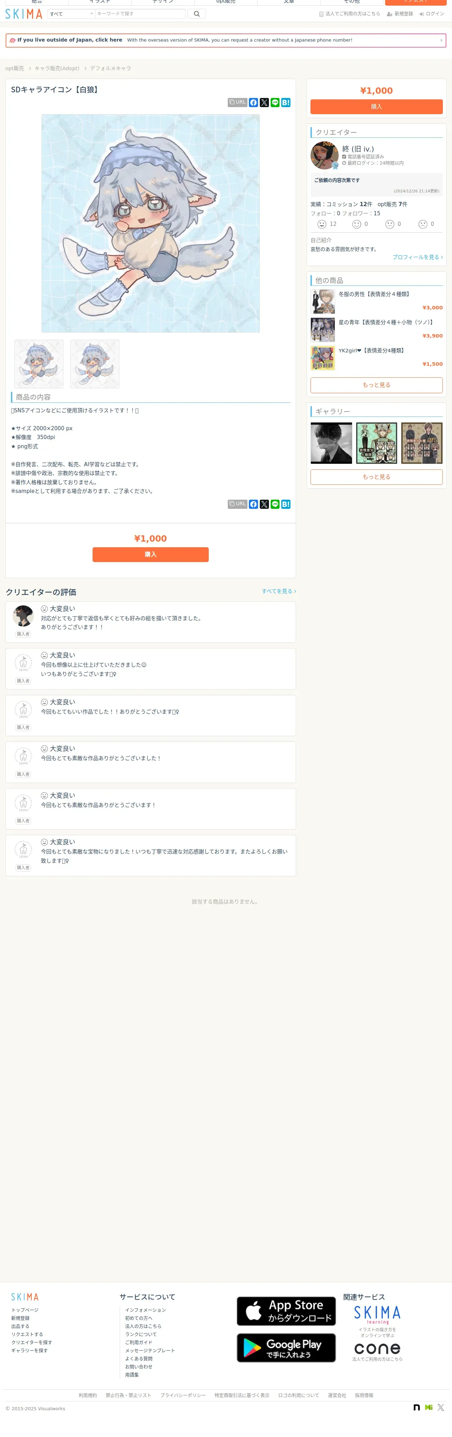Click review 今回もとても素敵な宝物になりました
Image resolution: width=452 pixels, height=1437 pixels.
pos(164,856)
